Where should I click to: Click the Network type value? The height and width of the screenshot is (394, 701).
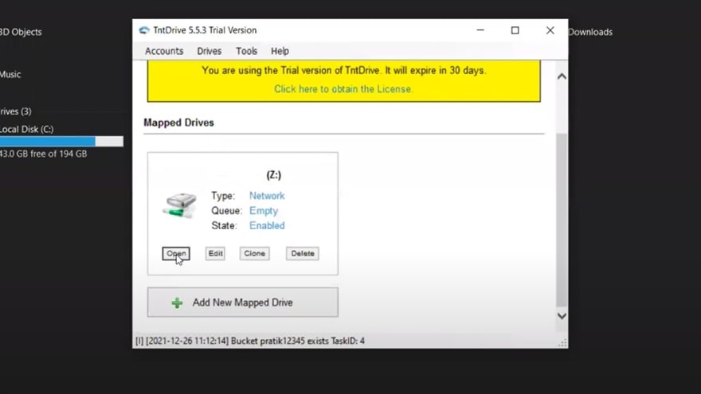(267, 196)
